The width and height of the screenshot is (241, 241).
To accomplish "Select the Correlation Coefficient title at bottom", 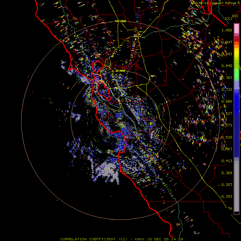I will 122,239.
